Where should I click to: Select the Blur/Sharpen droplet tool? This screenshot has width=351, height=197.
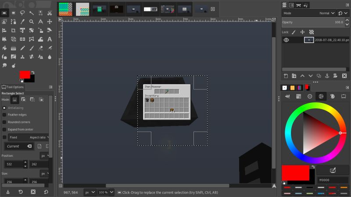[50, 57]
